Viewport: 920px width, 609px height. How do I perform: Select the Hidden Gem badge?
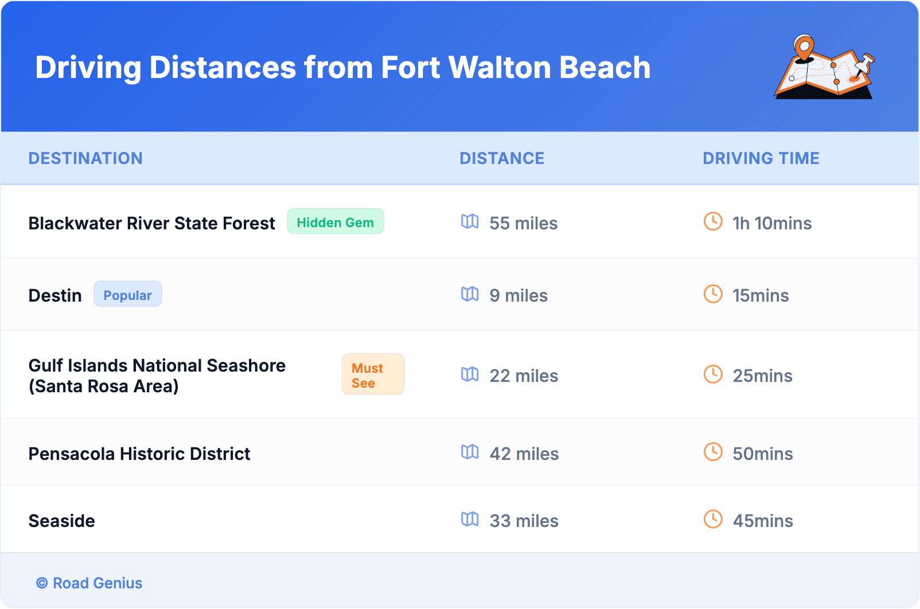pos(335,222)
